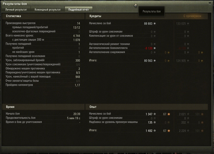Screen dimensions: 214x154
Task: Click the Статистика section header
Action: [x=13, y=16]
